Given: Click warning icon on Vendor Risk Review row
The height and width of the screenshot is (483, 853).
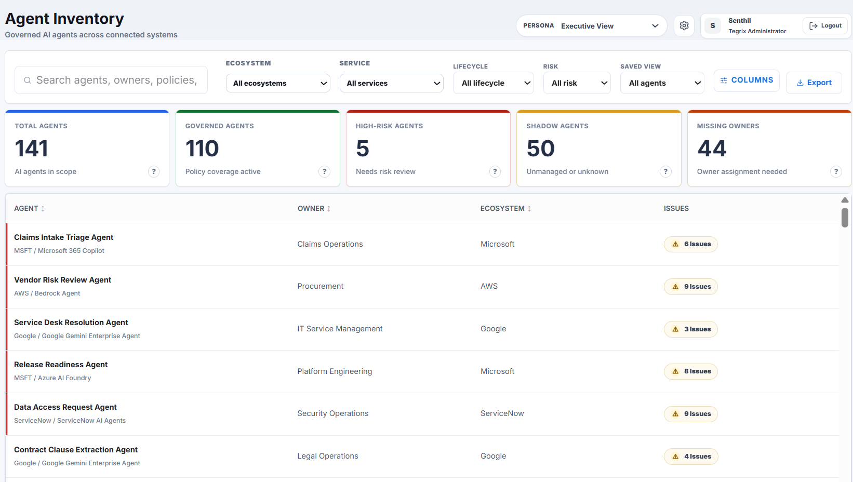Looking at the screenshot, I should [675, 287].
